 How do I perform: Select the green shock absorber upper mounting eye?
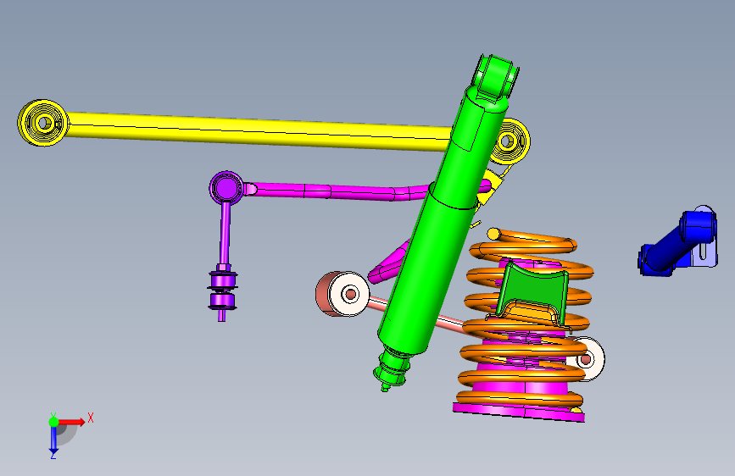click(x=497, y=76)
